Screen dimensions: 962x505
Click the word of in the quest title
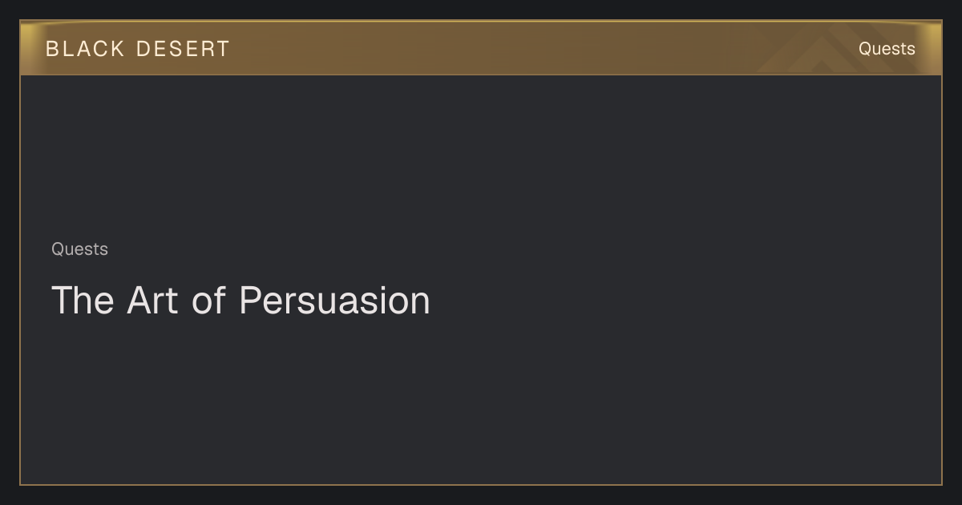coord(208,301)
